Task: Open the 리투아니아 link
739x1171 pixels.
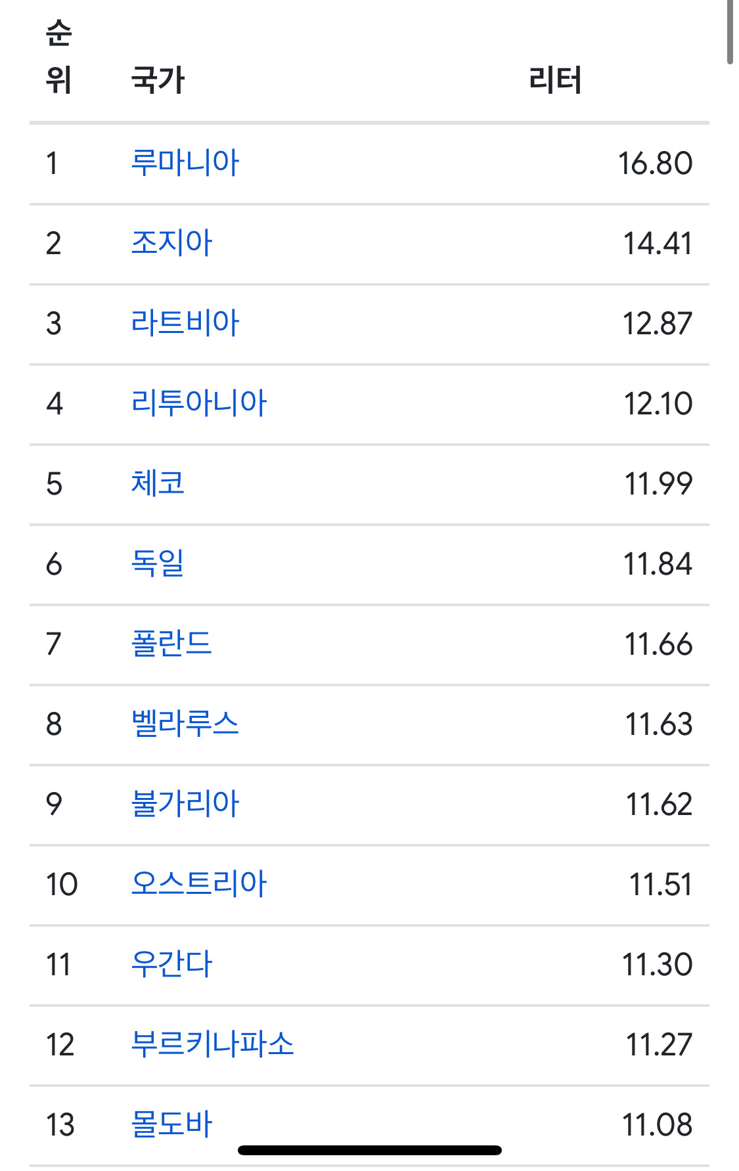Action: click(x=198, y=403)
